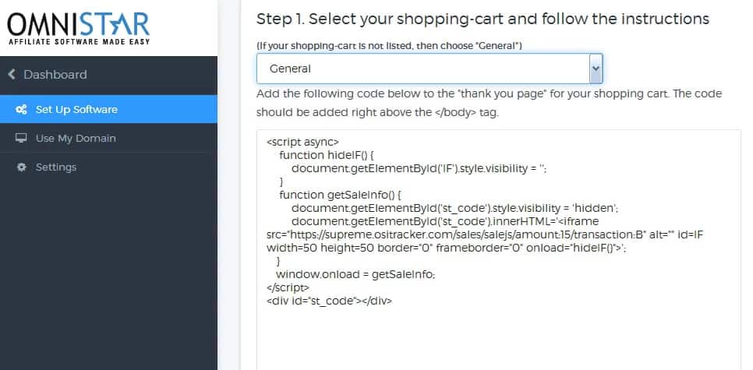Click the "Step 1" heading text
The height and width of the screenshot is (370, 753).
coord(483,19)
